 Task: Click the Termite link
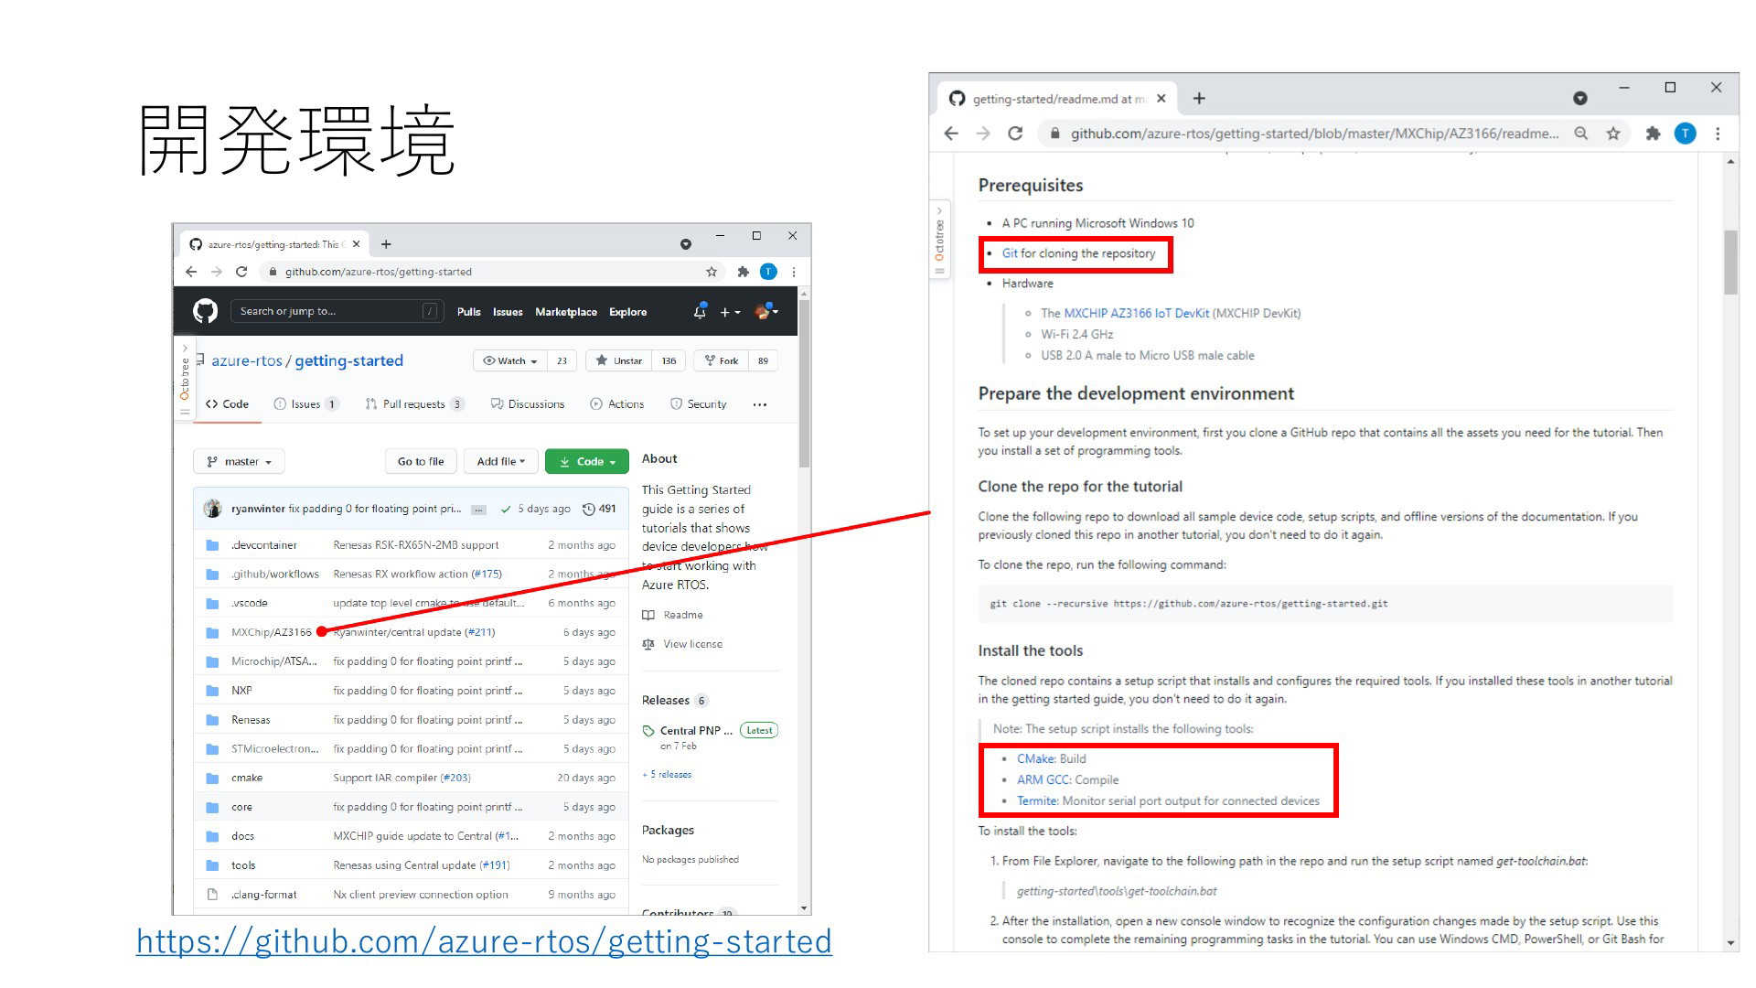(x=1037, y=800)
